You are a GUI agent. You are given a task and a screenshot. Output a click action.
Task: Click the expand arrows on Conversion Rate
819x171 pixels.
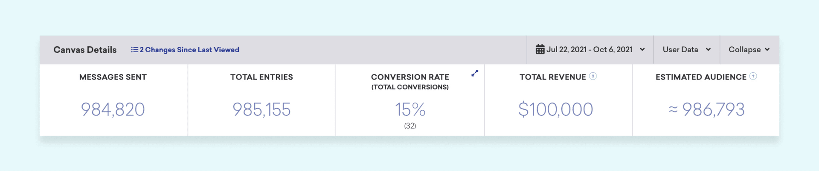point(475,73)
